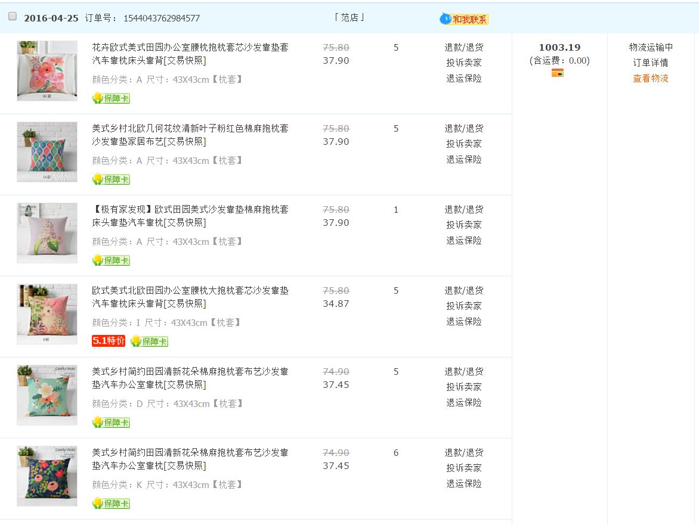Click 保障卡 badge next to 5.1特价 tag
The width and height of the screenshot is (699, 525).
coord(149,341)
